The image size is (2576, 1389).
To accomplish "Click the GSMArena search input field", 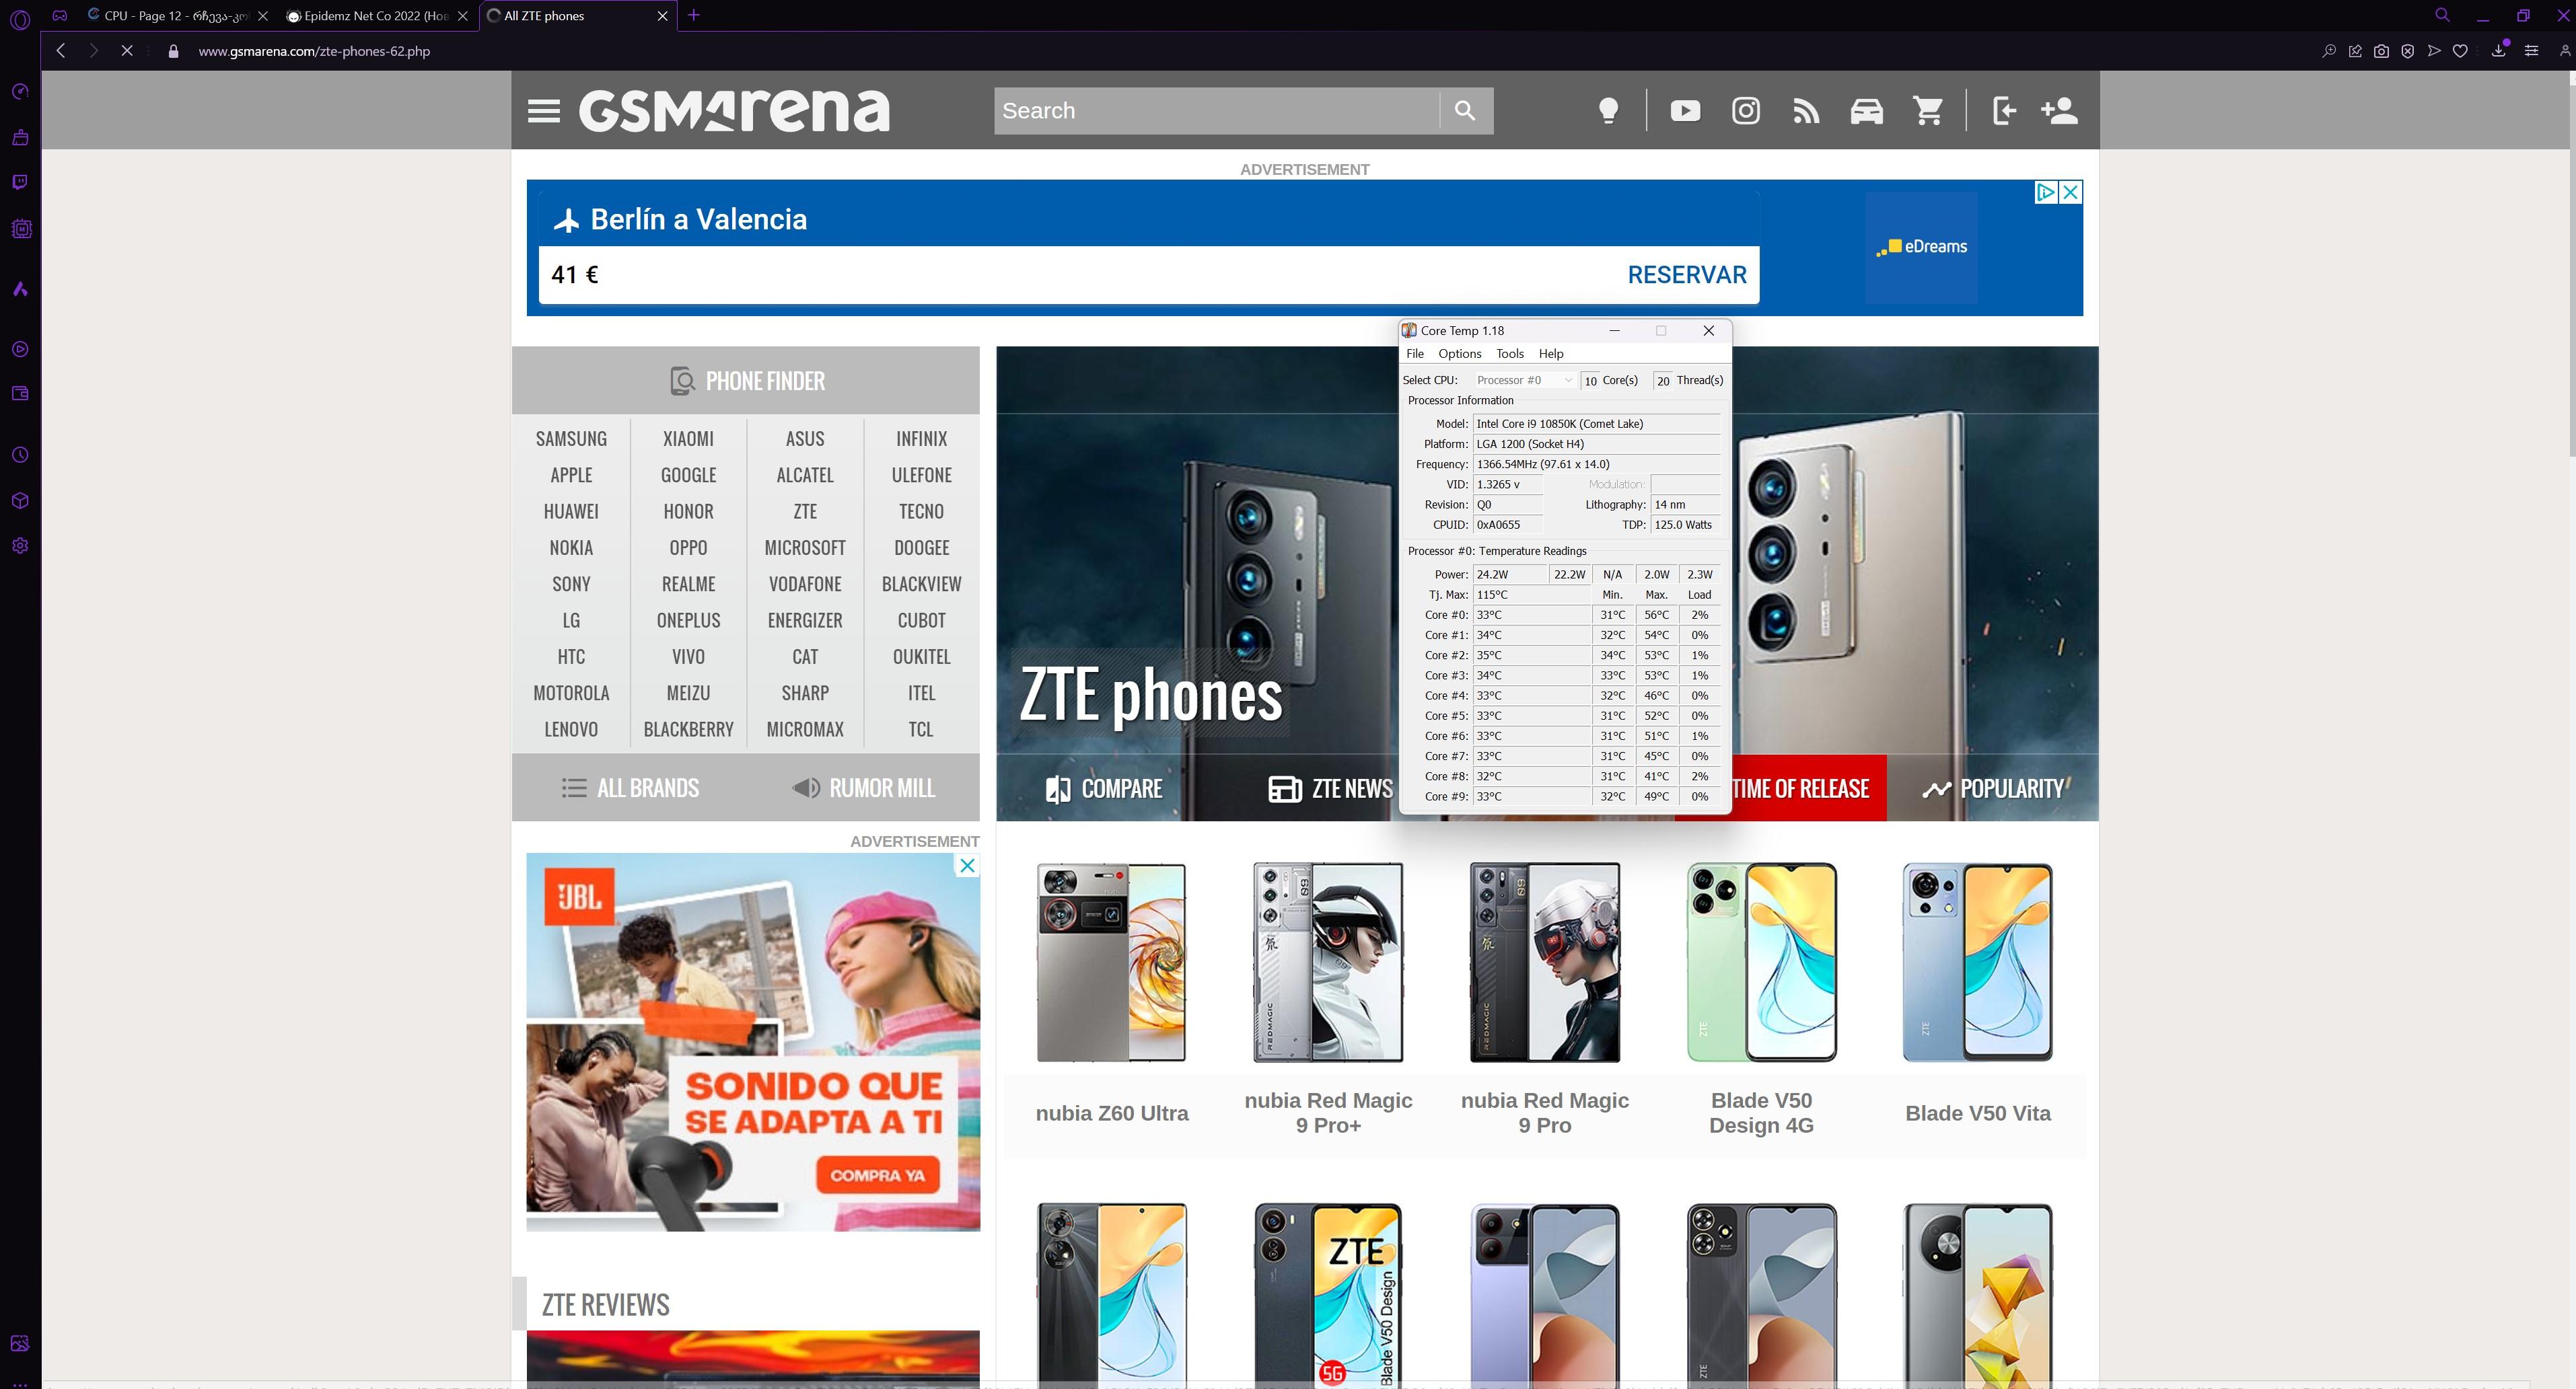I will (1215, 111).
